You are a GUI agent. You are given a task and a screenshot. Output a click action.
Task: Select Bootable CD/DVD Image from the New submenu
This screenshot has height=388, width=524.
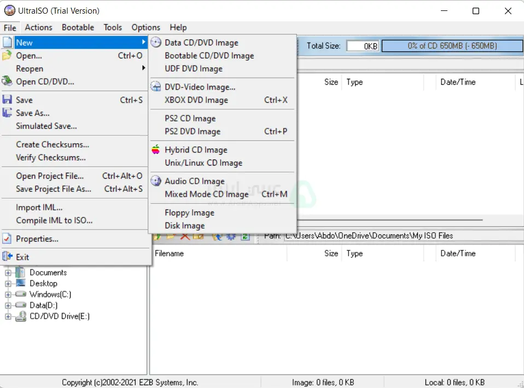(209, 55)
